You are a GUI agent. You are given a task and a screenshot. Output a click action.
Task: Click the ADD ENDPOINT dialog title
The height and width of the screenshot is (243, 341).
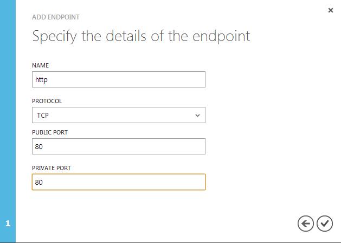56,17
